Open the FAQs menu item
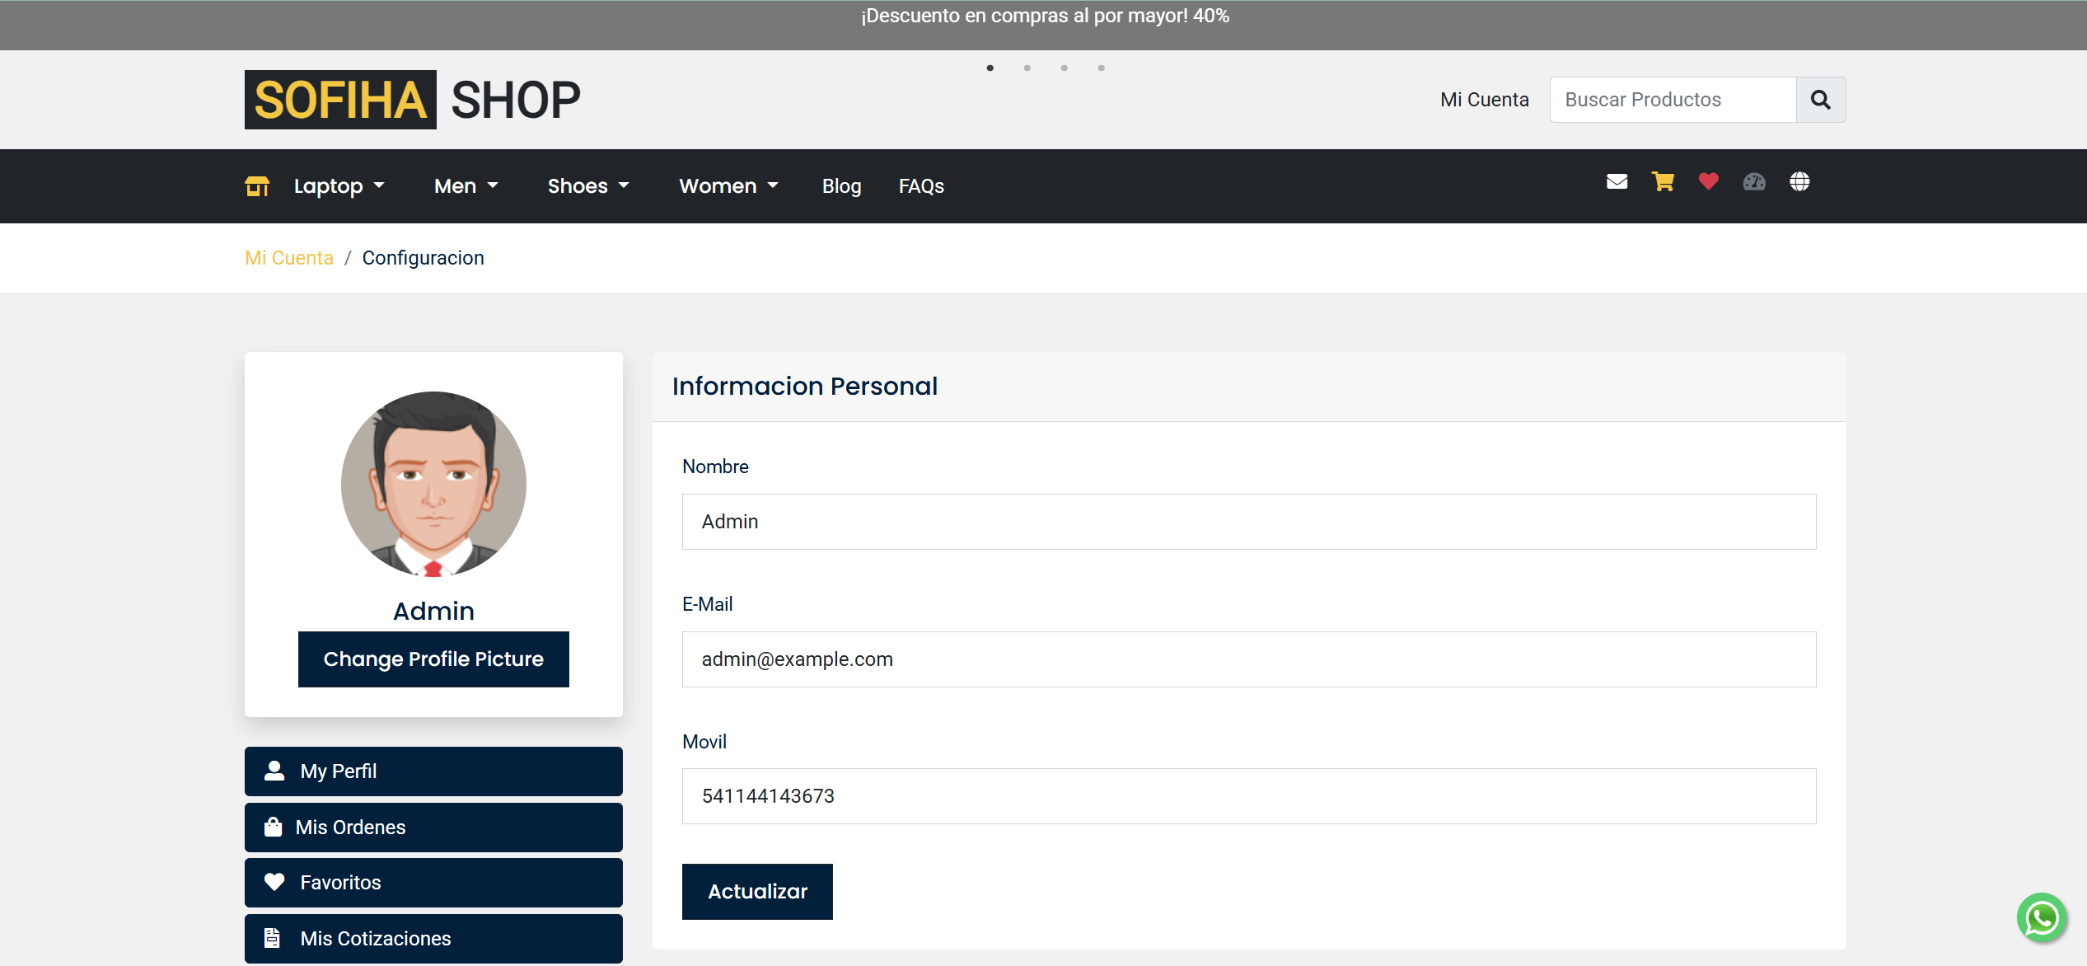2087x966 pixels. (x=921, y=185)
